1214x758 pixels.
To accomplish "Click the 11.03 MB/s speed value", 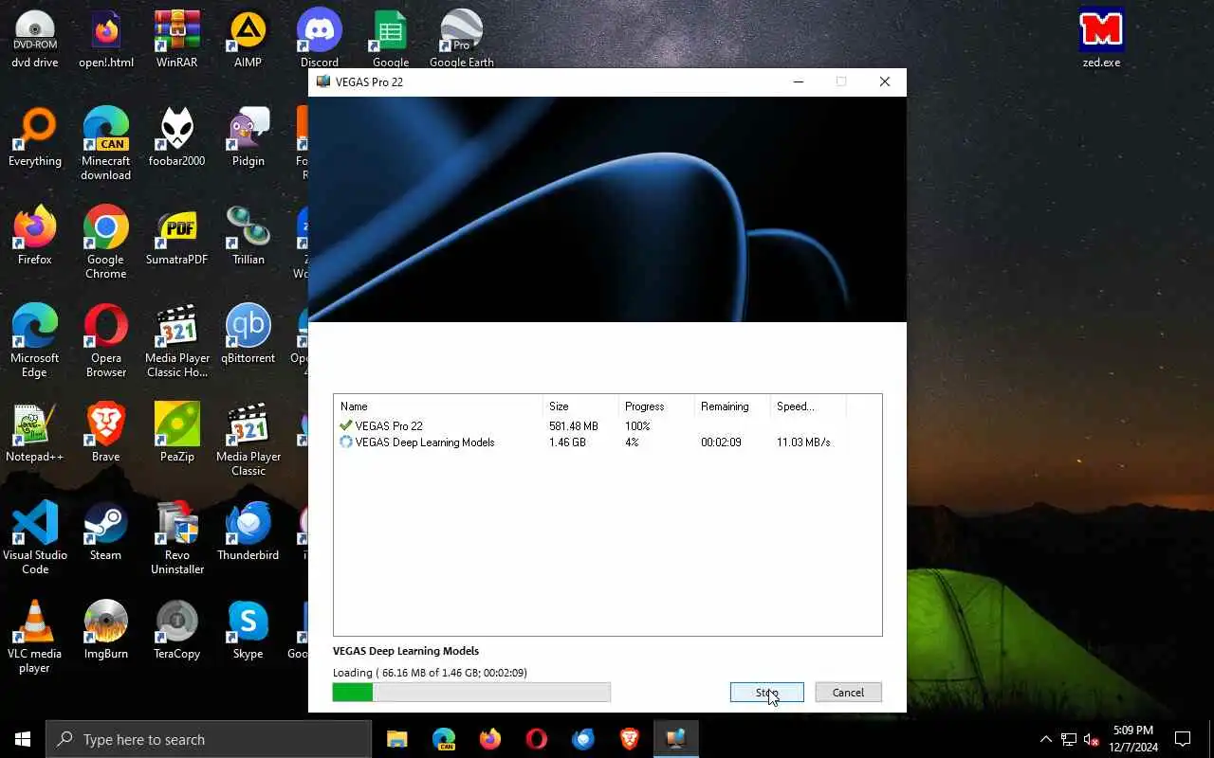I will point(803,442).
